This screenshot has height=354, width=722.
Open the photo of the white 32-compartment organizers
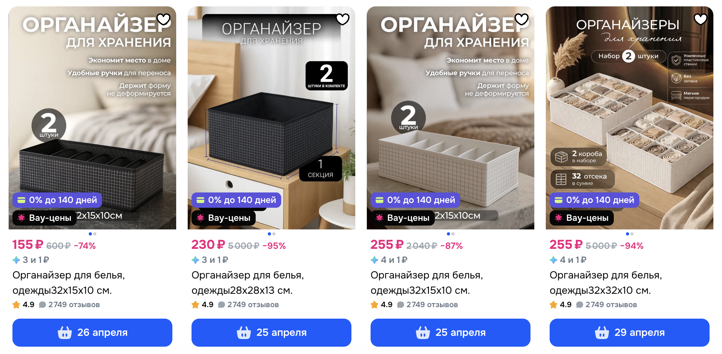(x=629, y=118)
